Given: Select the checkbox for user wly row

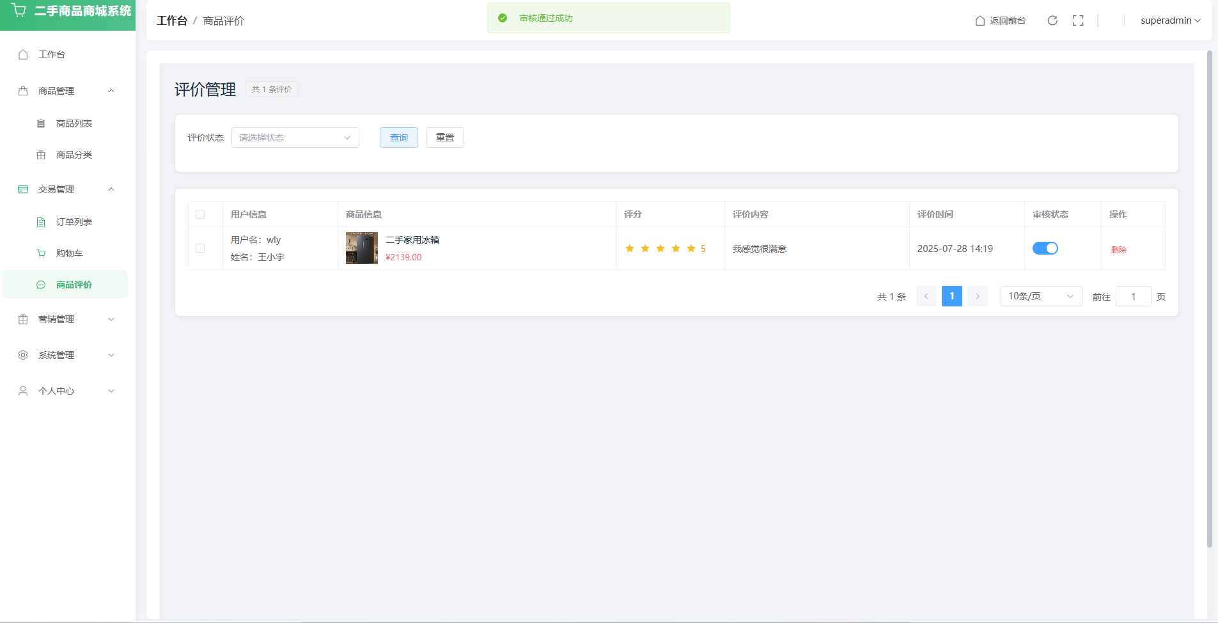Looking at the screenshot, I should click(x=200, y=248).
